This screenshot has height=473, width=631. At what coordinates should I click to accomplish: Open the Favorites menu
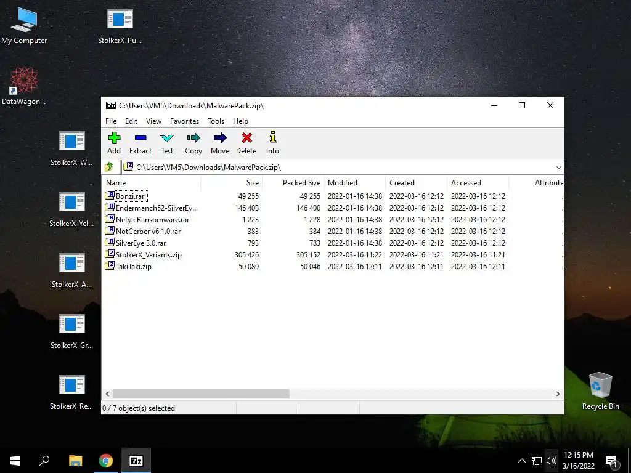184,121
